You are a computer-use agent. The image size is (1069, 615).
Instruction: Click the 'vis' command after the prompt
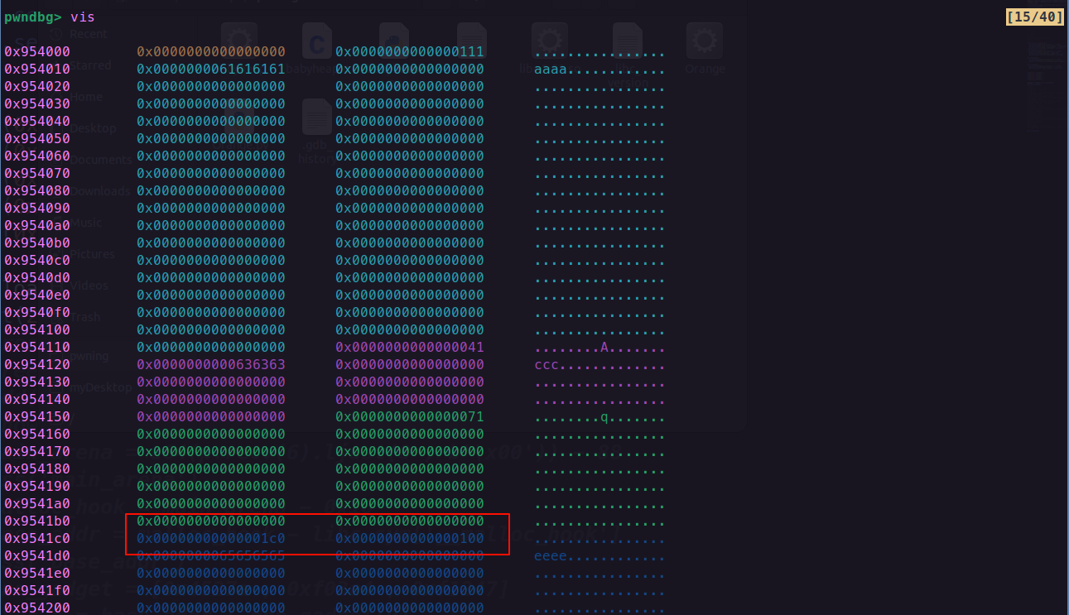tap(83, 17)
